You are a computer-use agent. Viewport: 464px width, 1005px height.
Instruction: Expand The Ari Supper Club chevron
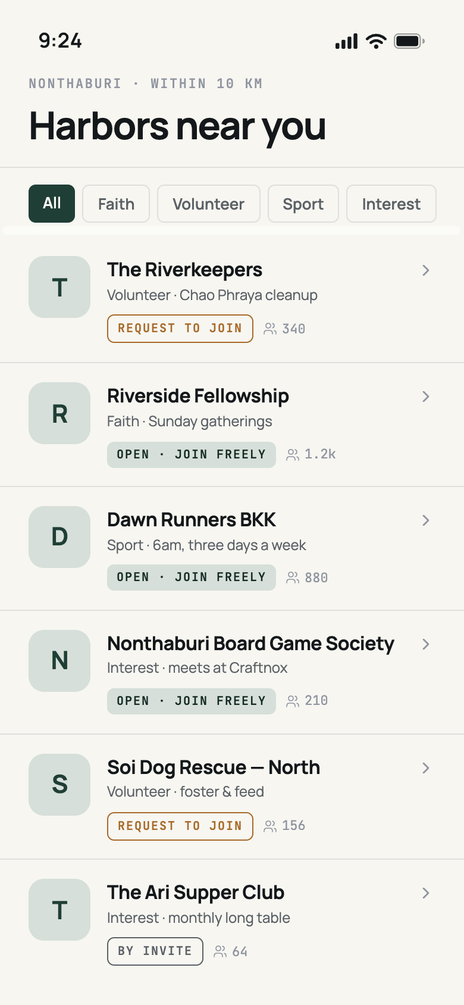[426, 893]
